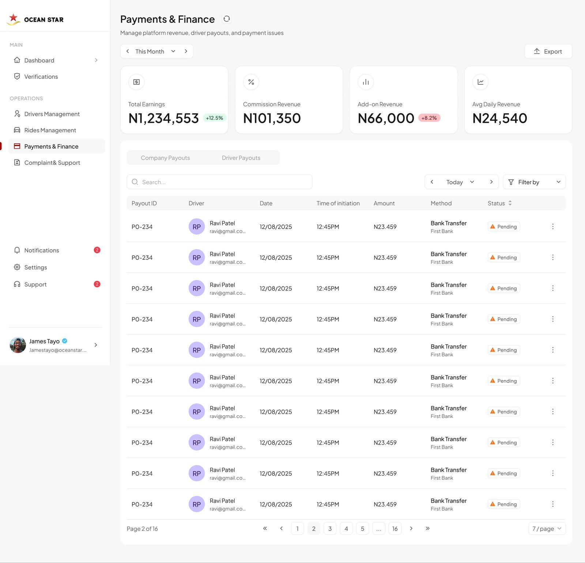Open Drivers Management in sidebar

click(x=57, y=114)
